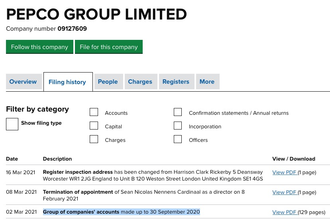Select the Filing history tab
Screen dimensions: 330x220
click(x=67, y=82)
